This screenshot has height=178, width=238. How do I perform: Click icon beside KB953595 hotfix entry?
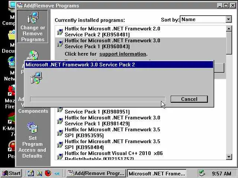click(60, 133)
